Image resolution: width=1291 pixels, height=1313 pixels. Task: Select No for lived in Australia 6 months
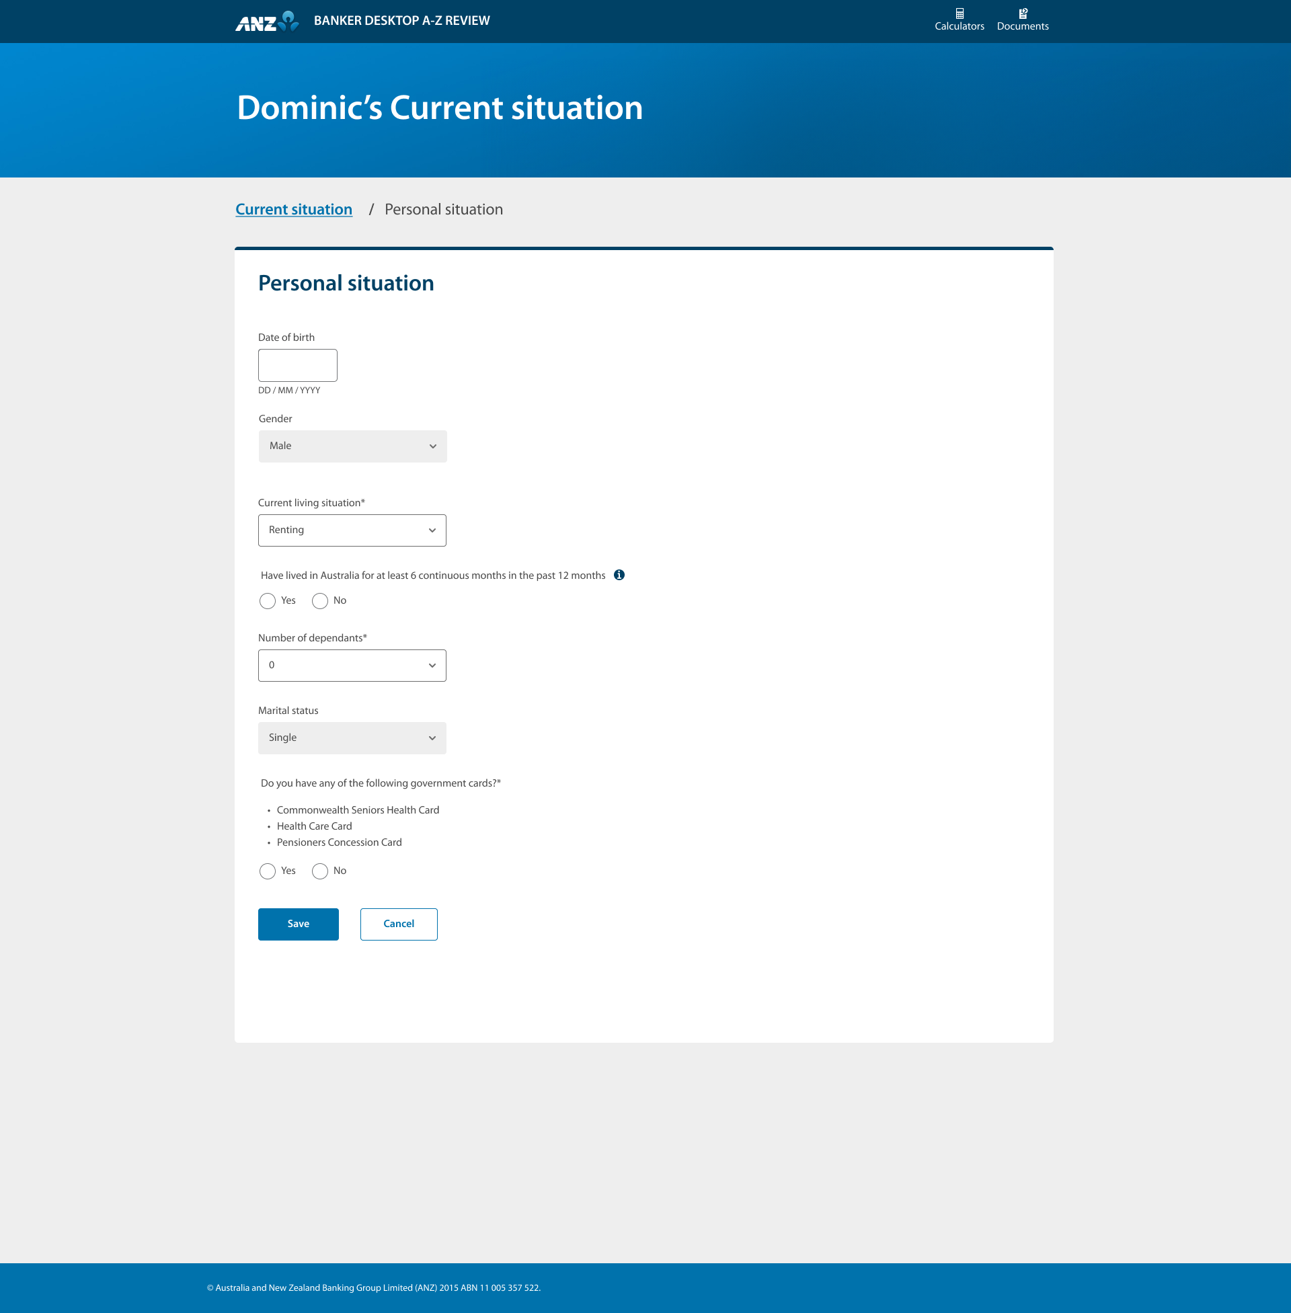click(x=319, y=600)
